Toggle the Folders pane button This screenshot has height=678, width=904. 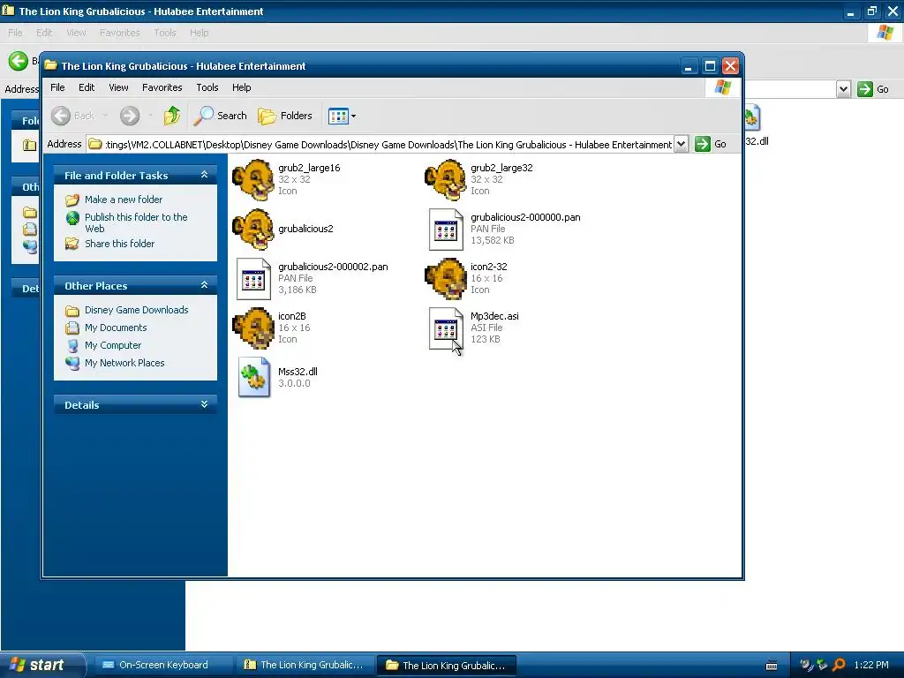(x=285, y=116)
